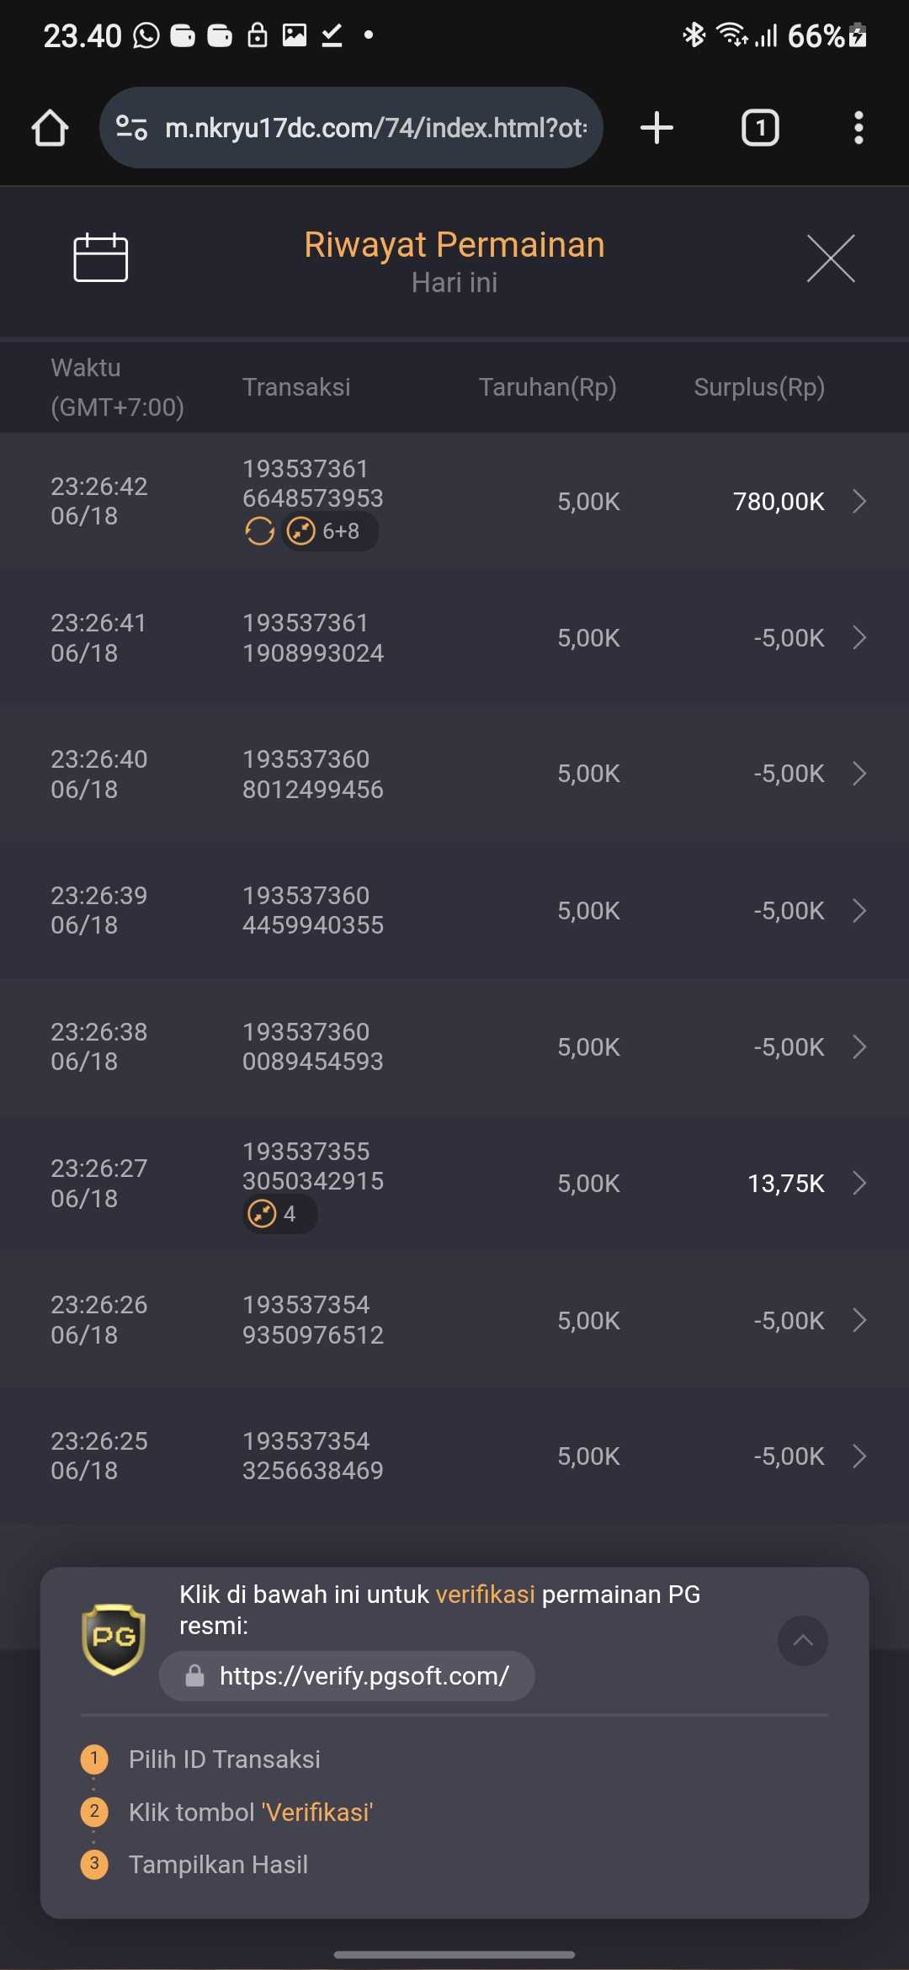This screenshot has width=909, height=1970.
Task: Select the m.nkryu17dc.com address bar
Action: (x=351, y=128)
